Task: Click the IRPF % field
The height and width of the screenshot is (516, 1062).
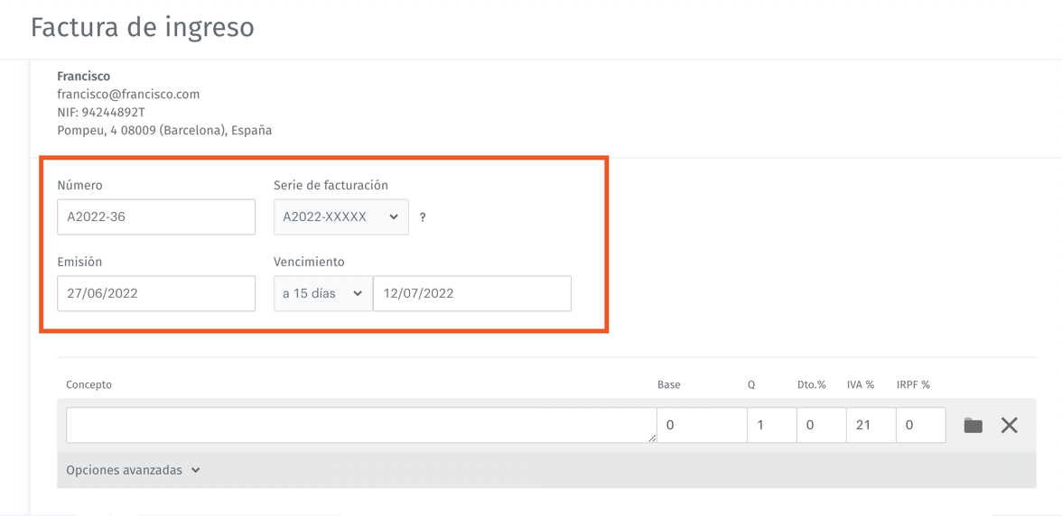Action: pyautogui.click(x=920, y=425)
